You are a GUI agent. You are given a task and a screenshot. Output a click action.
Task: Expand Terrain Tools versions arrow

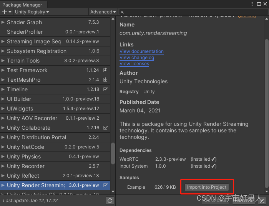[x=3, y=61]
